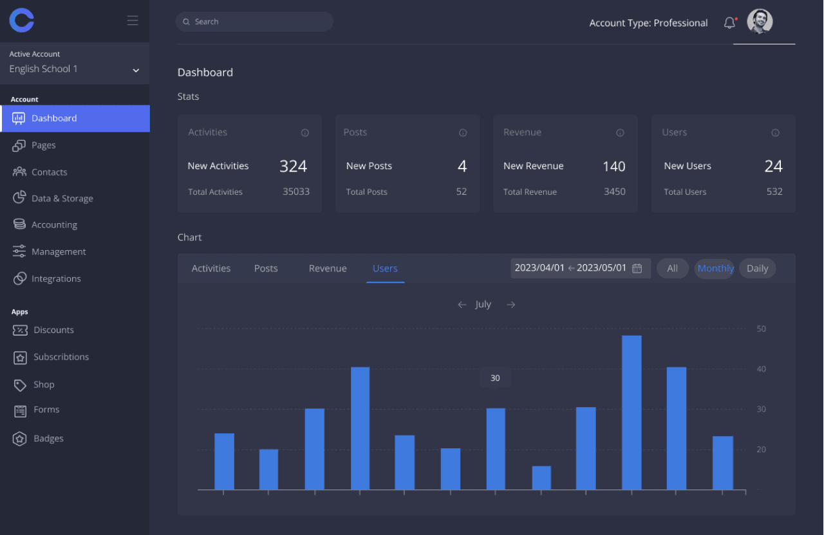This screenshot has width=824, height=535.
Task: Open Data & Storage in sidebar
Action: click(62, 199)
